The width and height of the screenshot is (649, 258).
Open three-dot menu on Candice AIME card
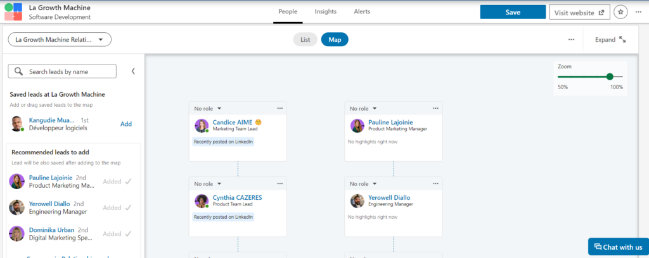280,108
